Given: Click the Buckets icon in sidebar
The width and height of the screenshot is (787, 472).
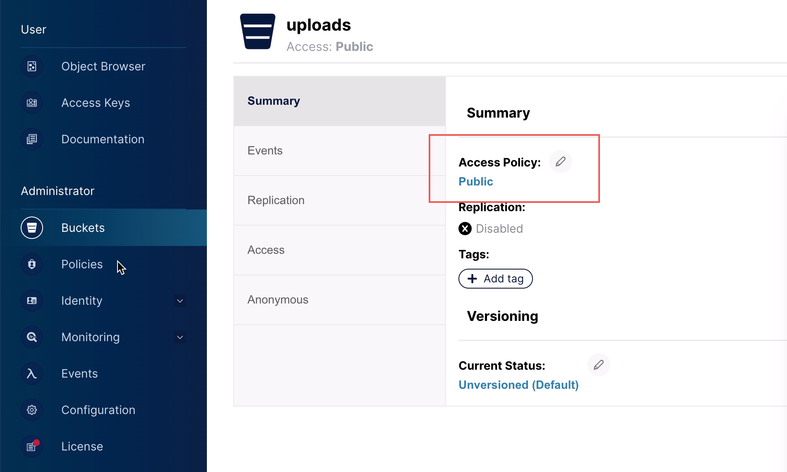Looking at the screenshot, I should [32, 228].
